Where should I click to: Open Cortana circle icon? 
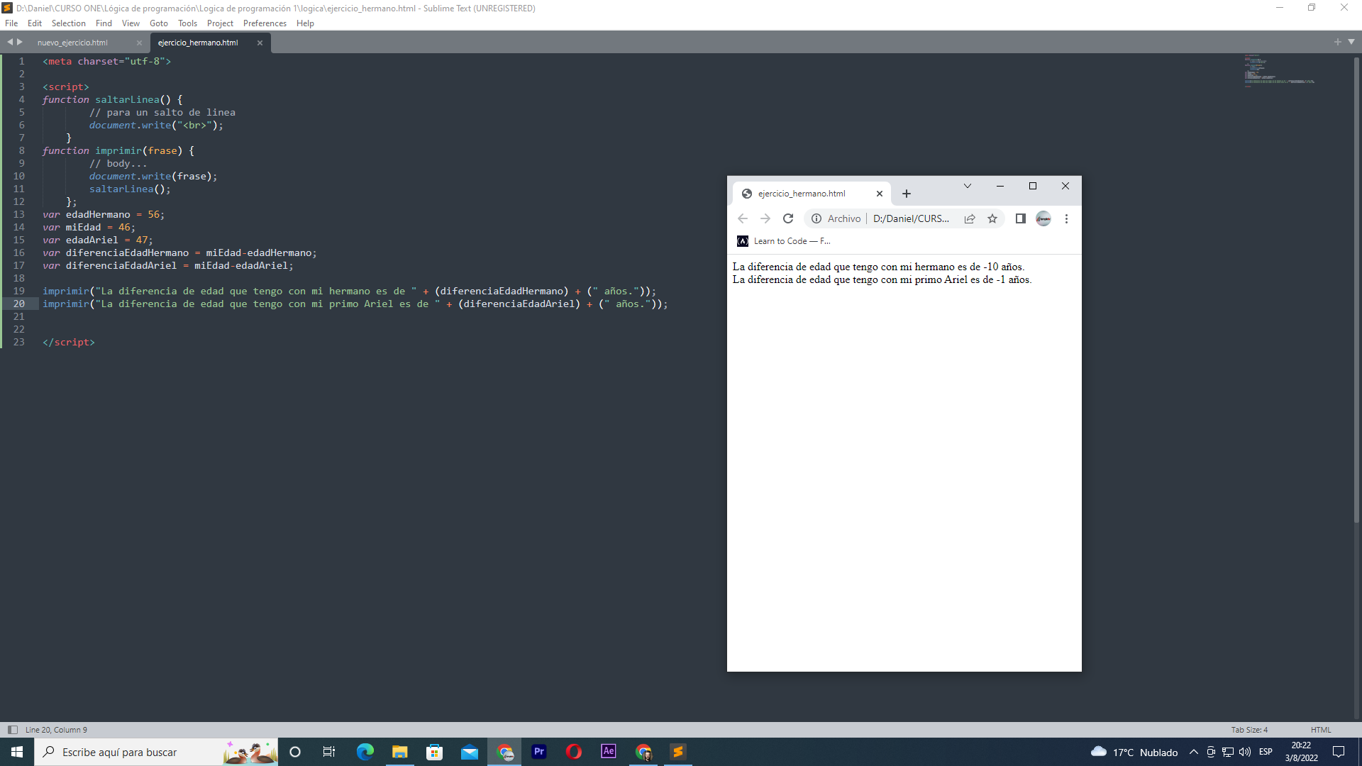(x=295, y=752)
